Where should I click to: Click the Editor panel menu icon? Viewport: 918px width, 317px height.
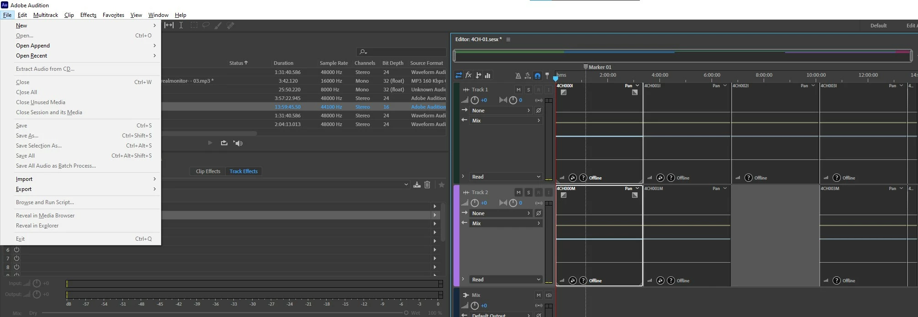[x=508, y=39]
